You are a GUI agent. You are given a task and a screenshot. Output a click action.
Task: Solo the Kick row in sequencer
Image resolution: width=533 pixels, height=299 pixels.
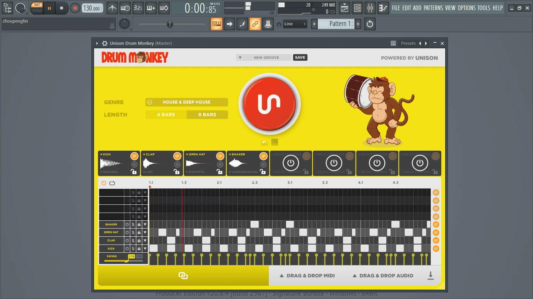(133, 248)
